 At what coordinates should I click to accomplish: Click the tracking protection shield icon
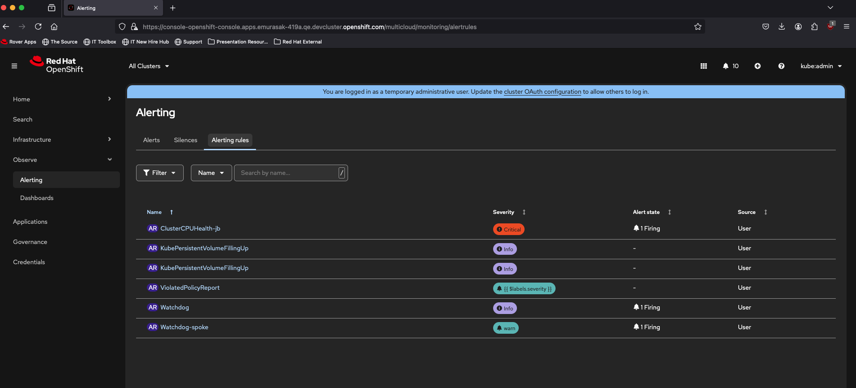coord(122,27)
